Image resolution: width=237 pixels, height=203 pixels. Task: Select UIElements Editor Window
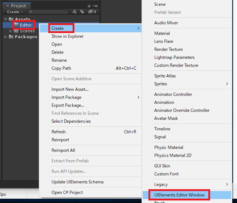[x=187, y=195]
